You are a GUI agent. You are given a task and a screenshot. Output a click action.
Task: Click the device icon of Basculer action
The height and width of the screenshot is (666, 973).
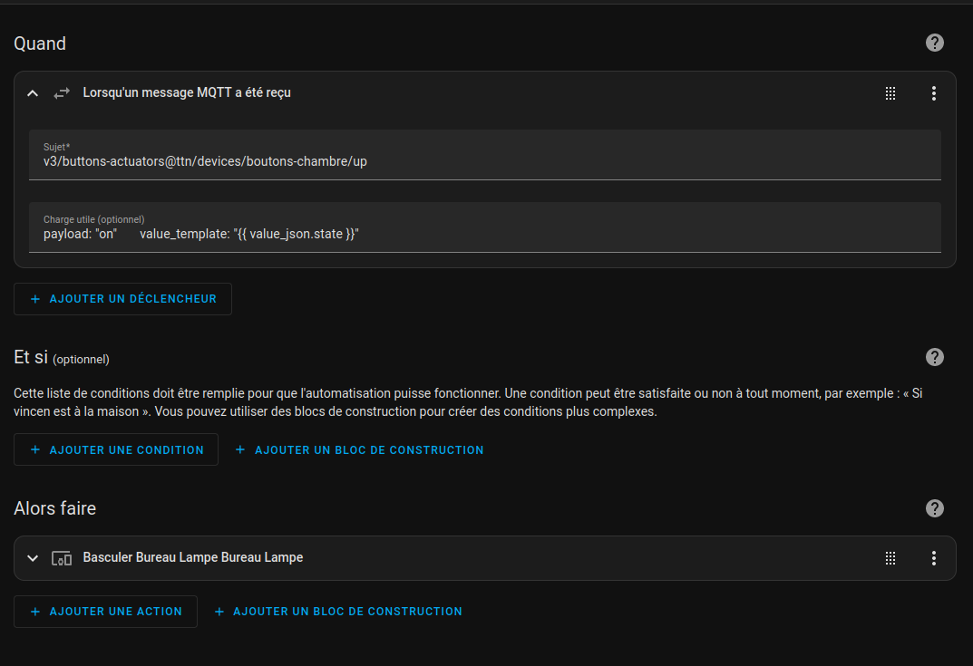pos(62,558)
